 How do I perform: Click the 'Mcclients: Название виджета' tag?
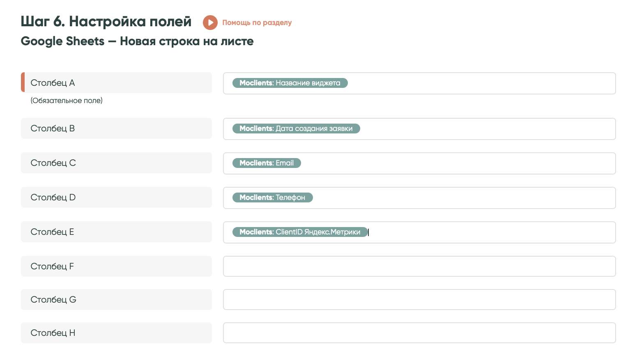point(290,83)
